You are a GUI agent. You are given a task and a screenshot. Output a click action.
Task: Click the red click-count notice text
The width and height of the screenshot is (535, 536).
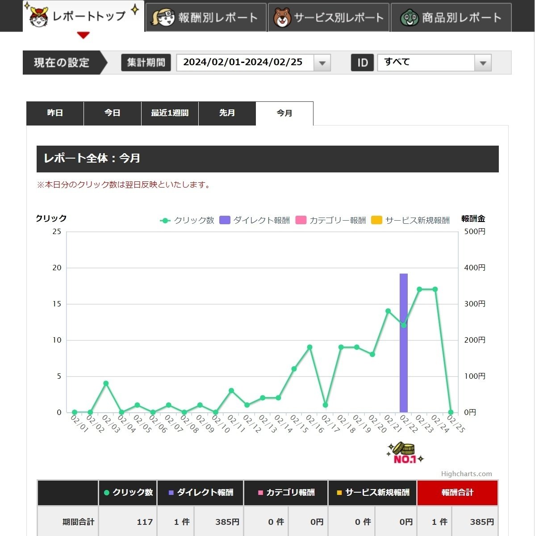point(124,184)
